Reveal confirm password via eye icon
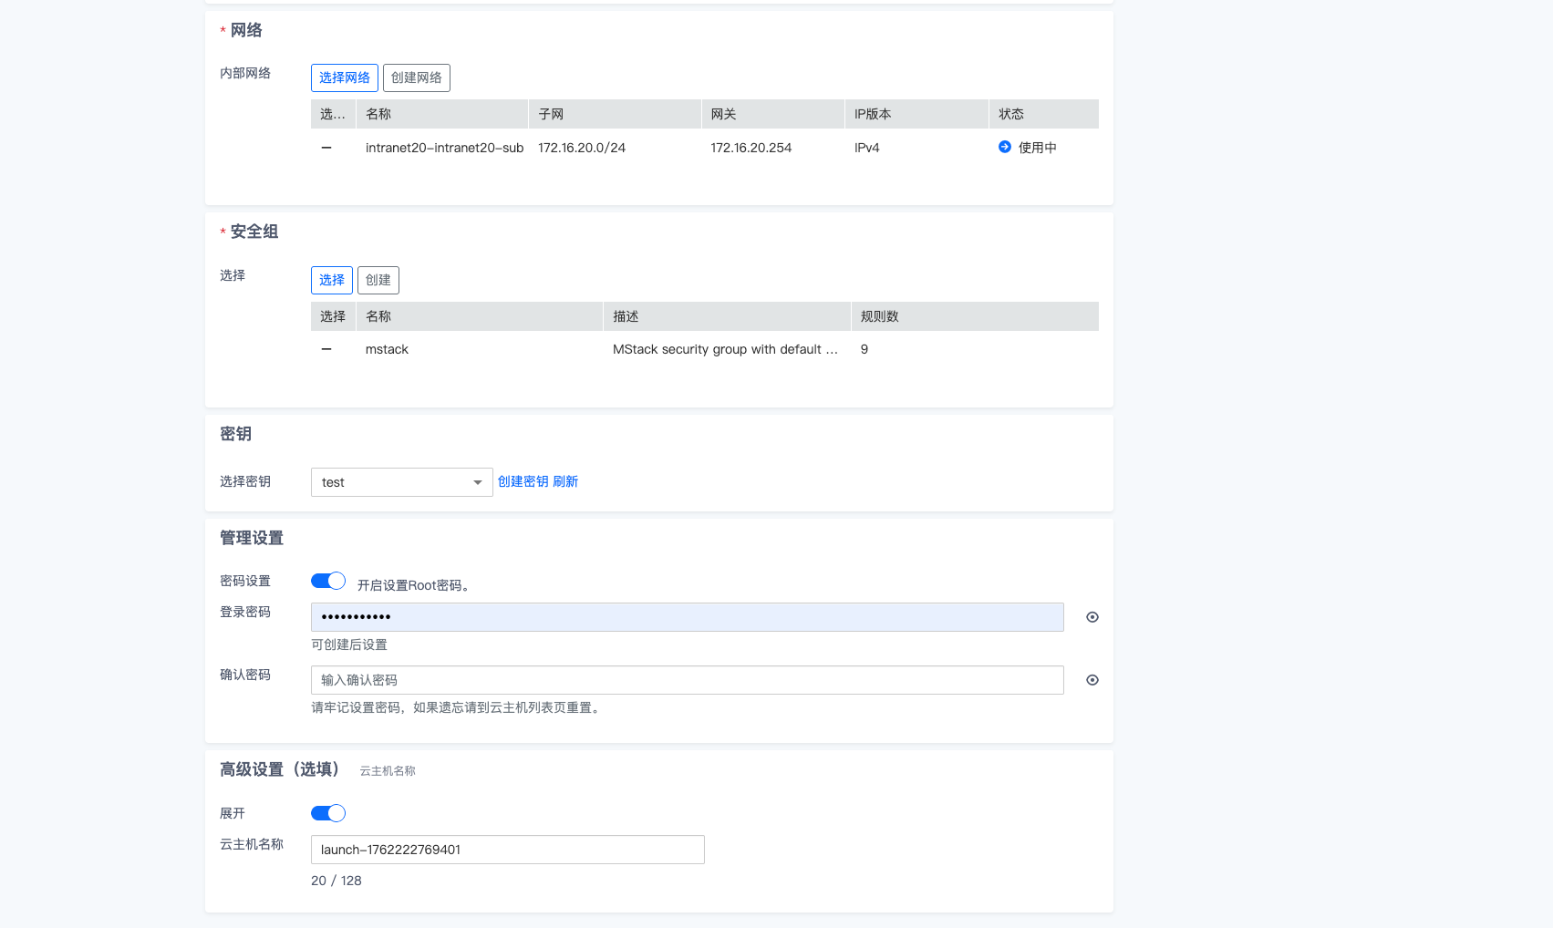This screenshot has width=1553, height=928. pyautogui.click(x=1092, y=680)
